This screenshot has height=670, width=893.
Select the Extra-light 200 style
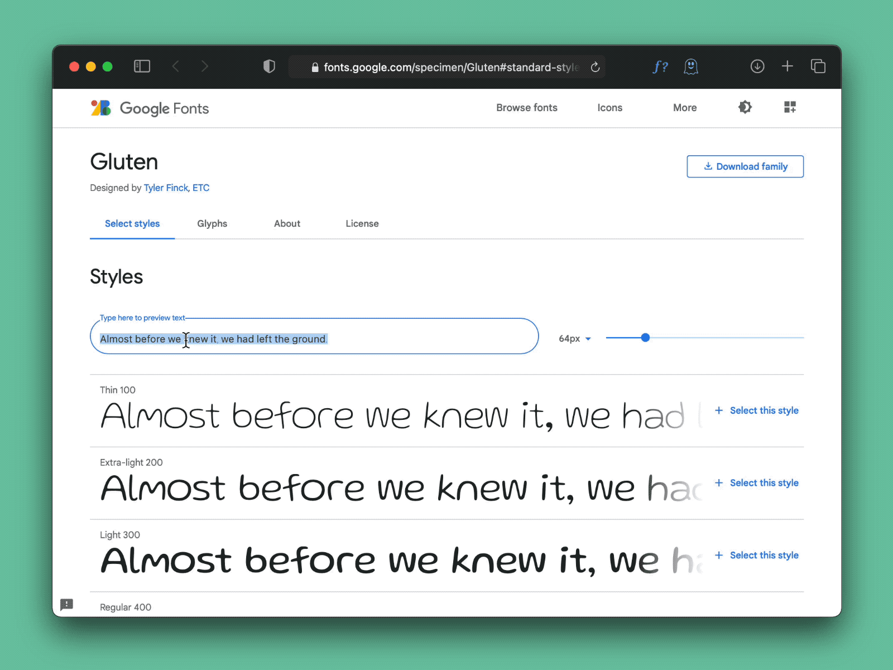click(x=758, y=483)
